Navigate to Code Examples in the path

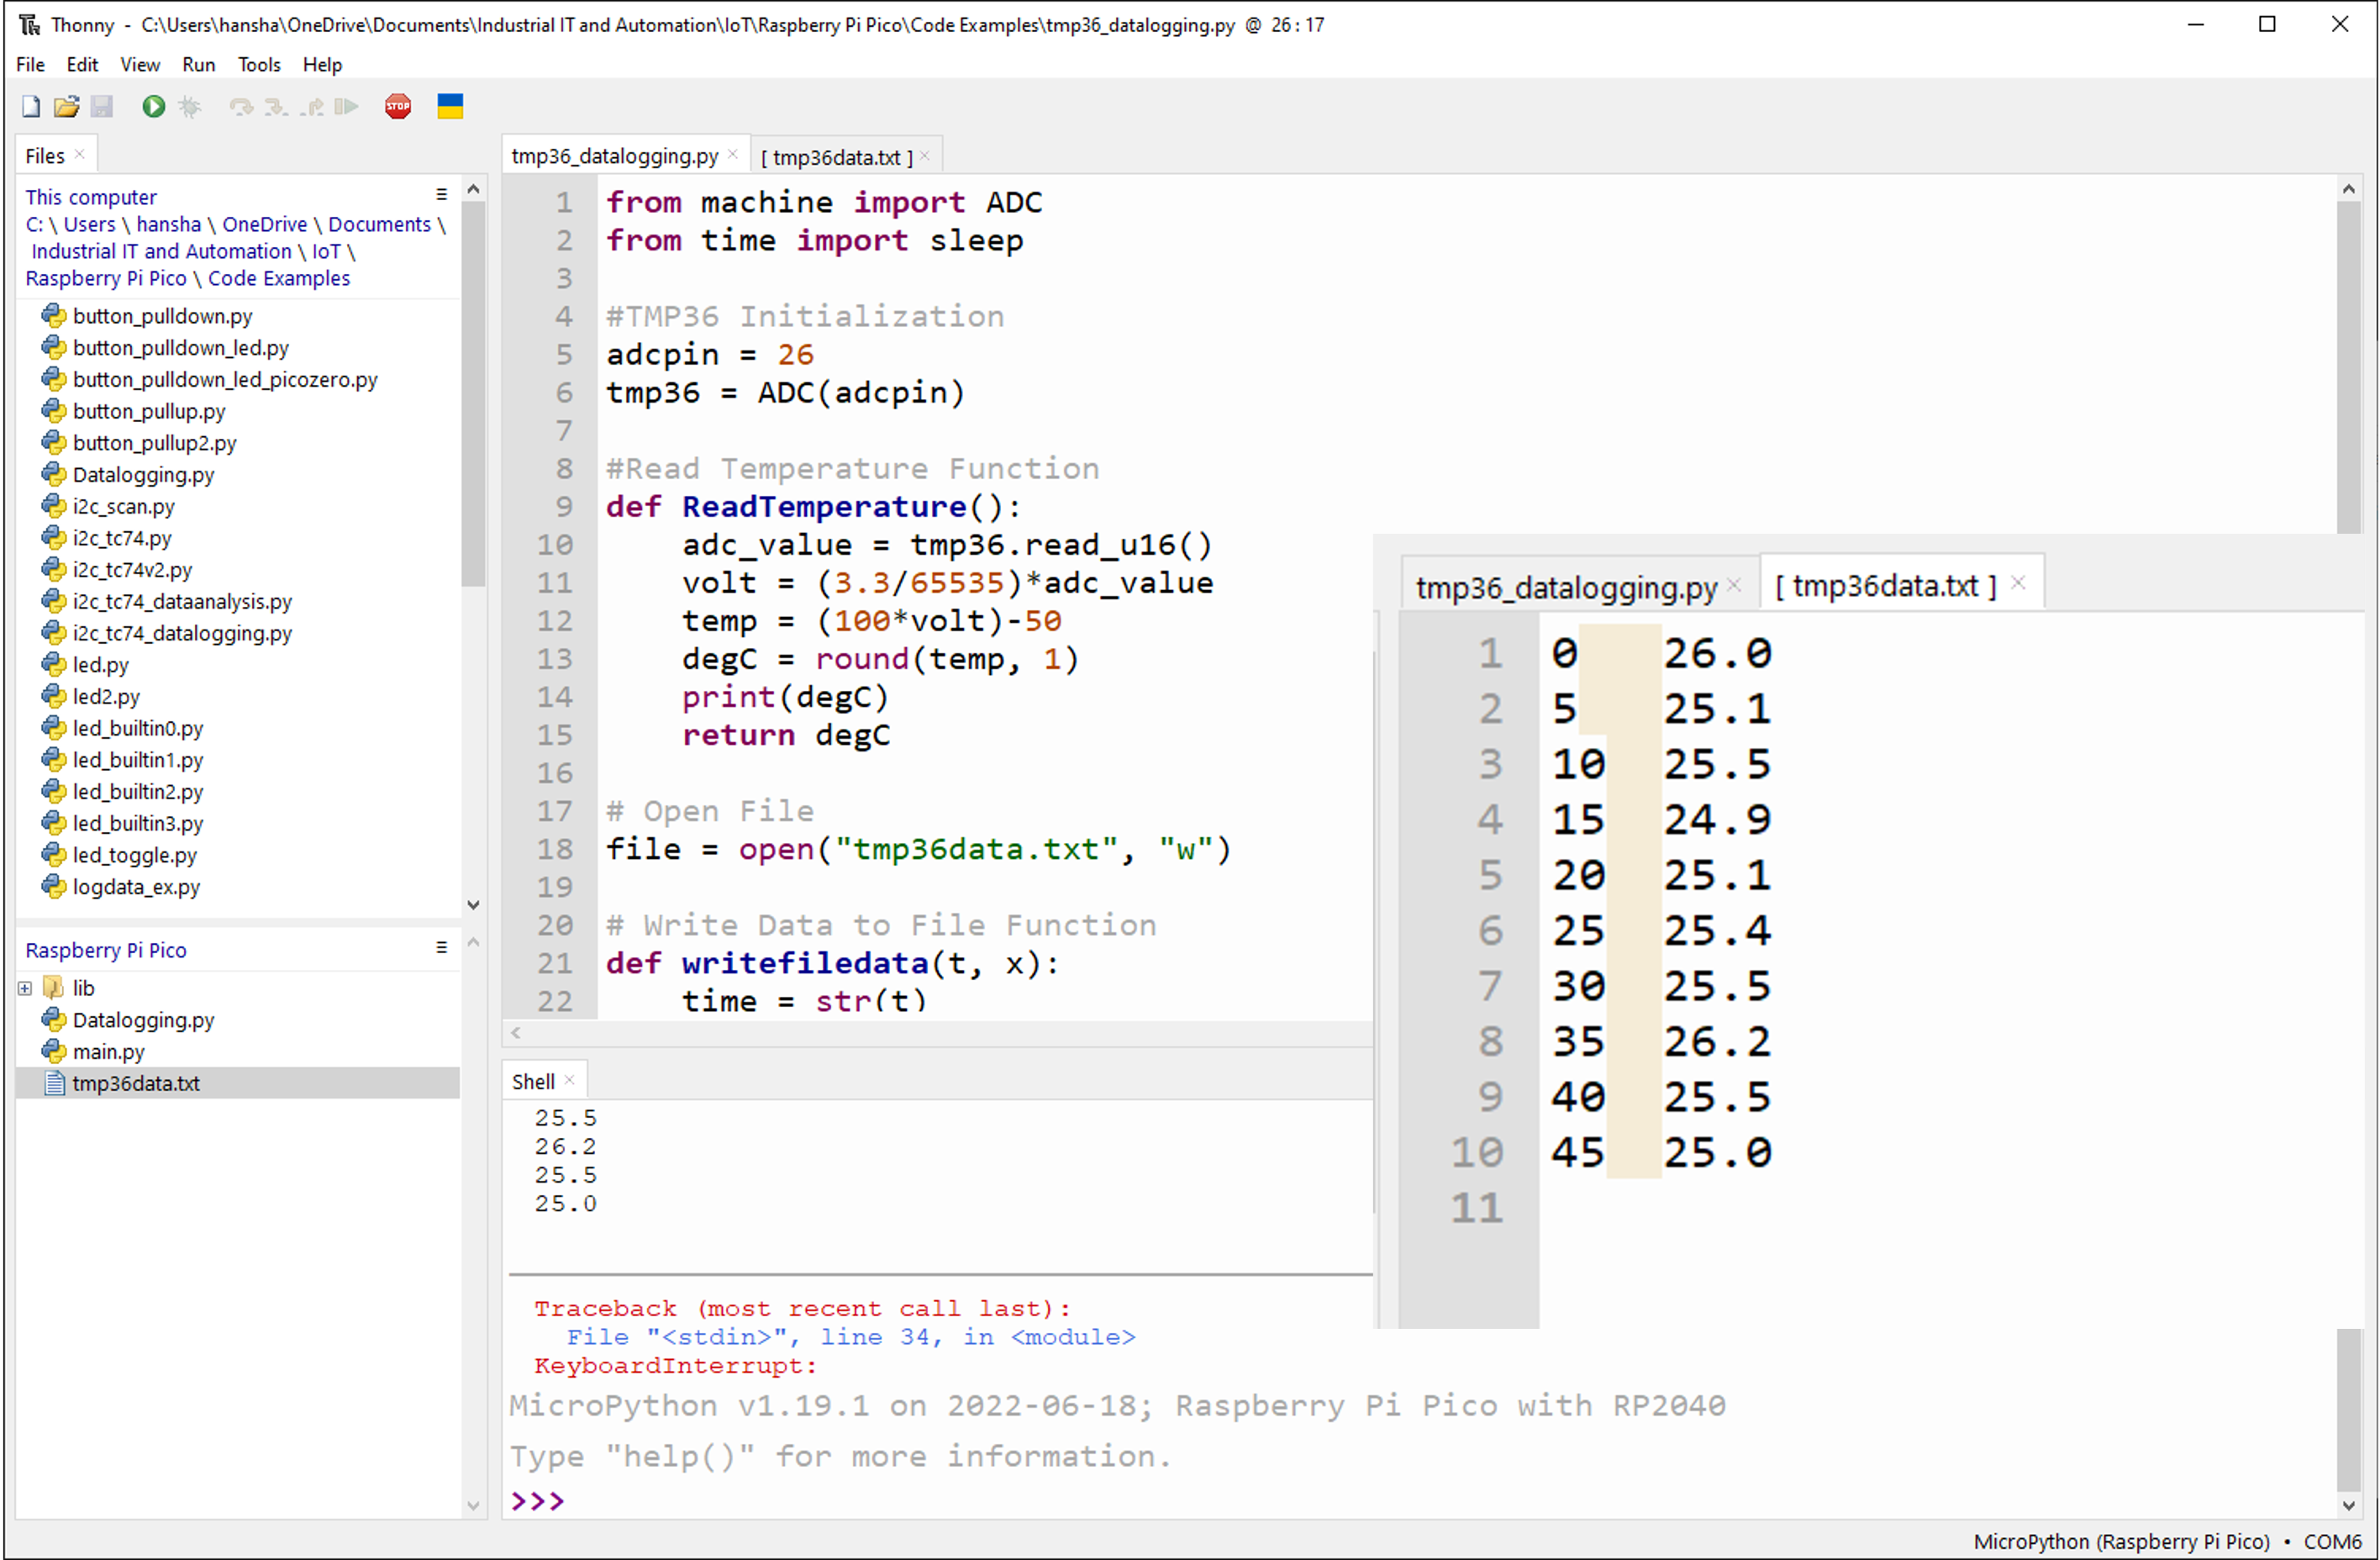coord(279,278)
